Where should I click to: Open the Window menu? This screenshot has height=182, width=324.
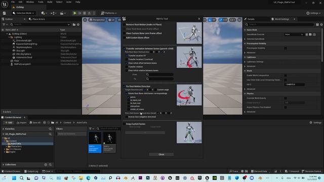click(x=30, y=2)
